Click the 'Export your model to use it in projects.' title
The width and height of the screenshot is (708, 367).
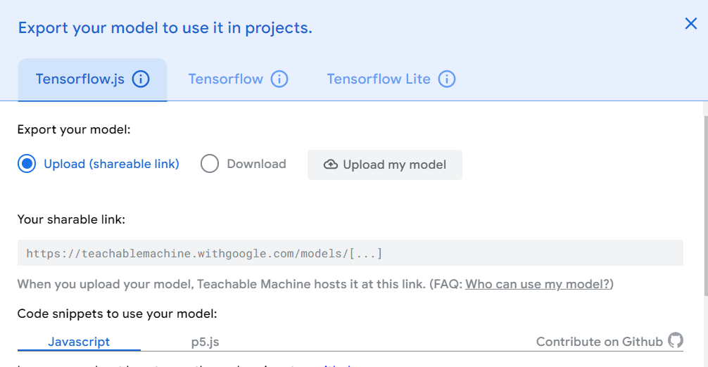(x=165, y=28)
